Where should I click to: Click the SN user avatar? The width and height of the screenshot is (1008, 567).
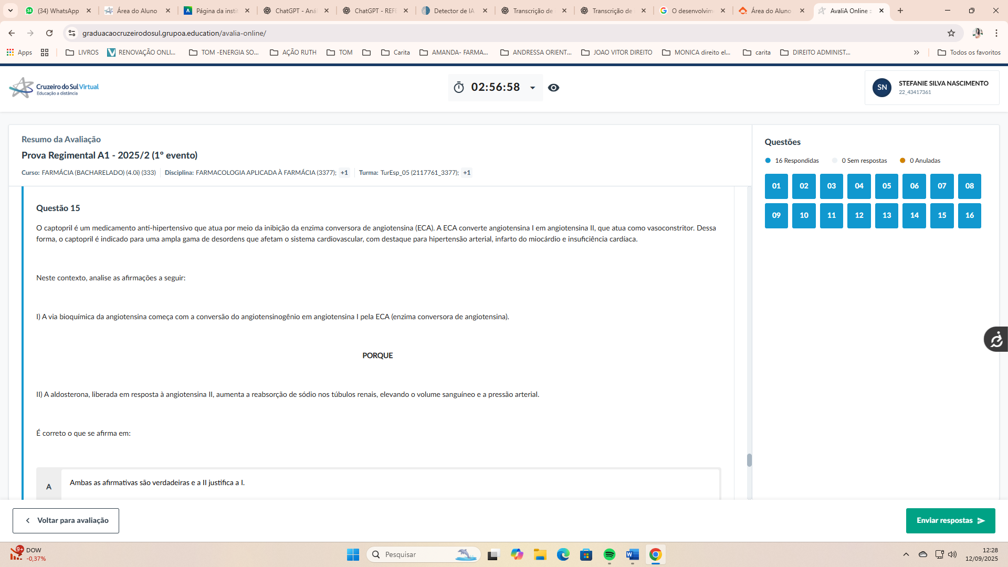882,88
